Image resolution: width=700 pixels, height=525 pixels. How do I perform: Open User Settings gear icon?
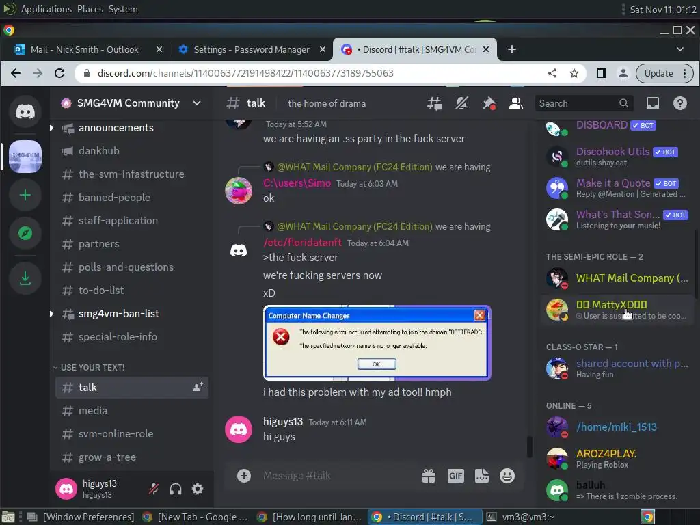(x=198, y=489)
